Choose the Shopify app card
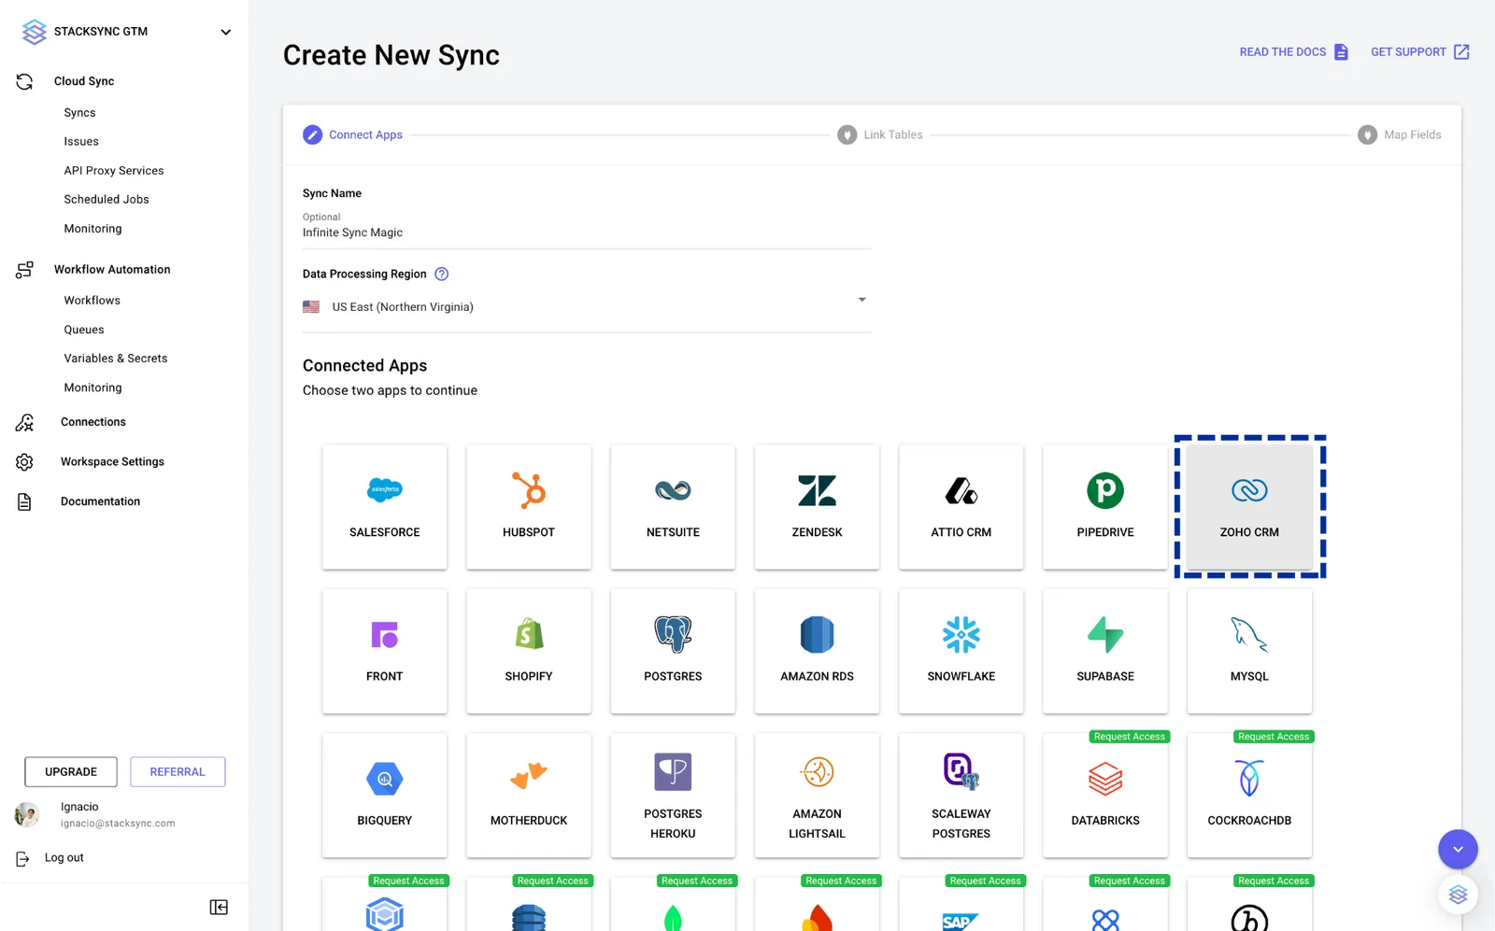This screenshot has width=1495, height=931. (529, 651)
